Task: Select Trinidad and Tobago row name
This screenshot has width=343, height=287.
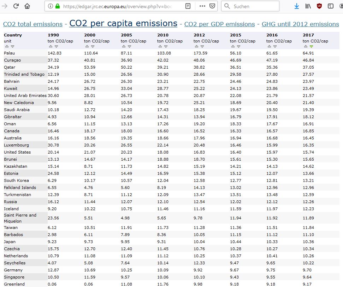Action: point(24,74)
